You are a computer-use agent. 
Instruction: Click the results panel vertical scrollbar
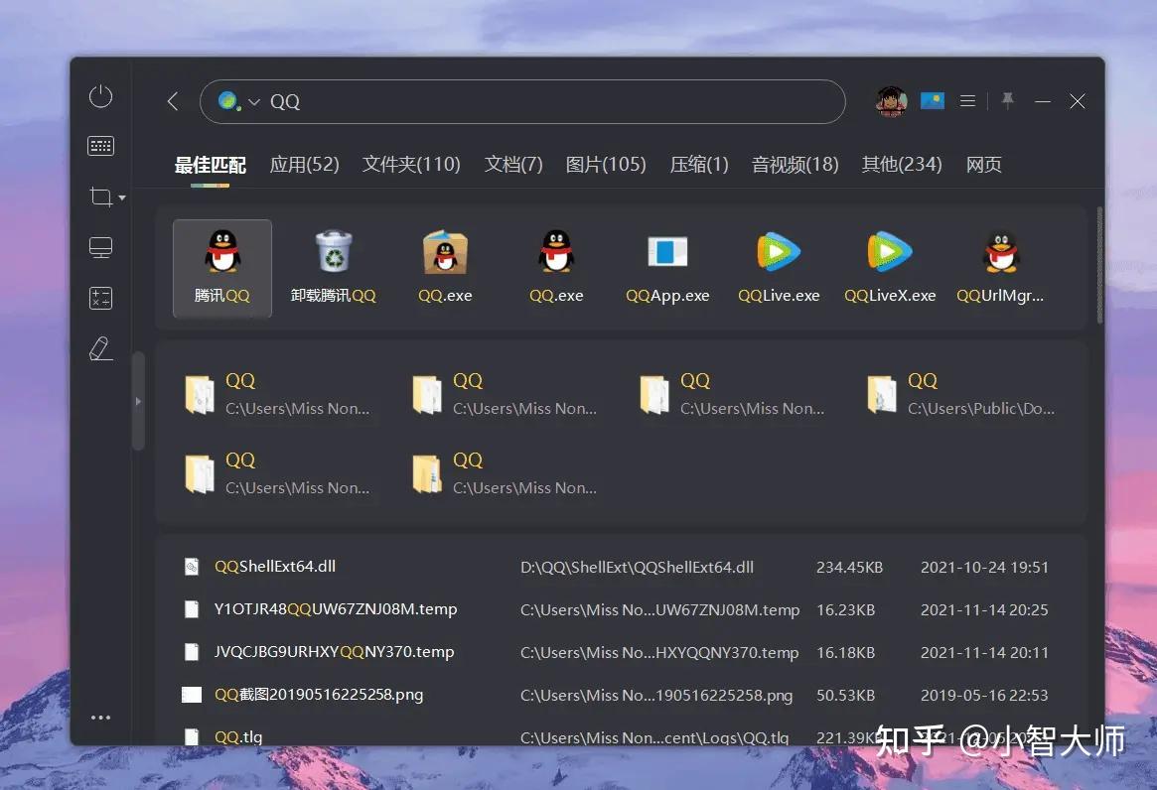pos(1099,266)
